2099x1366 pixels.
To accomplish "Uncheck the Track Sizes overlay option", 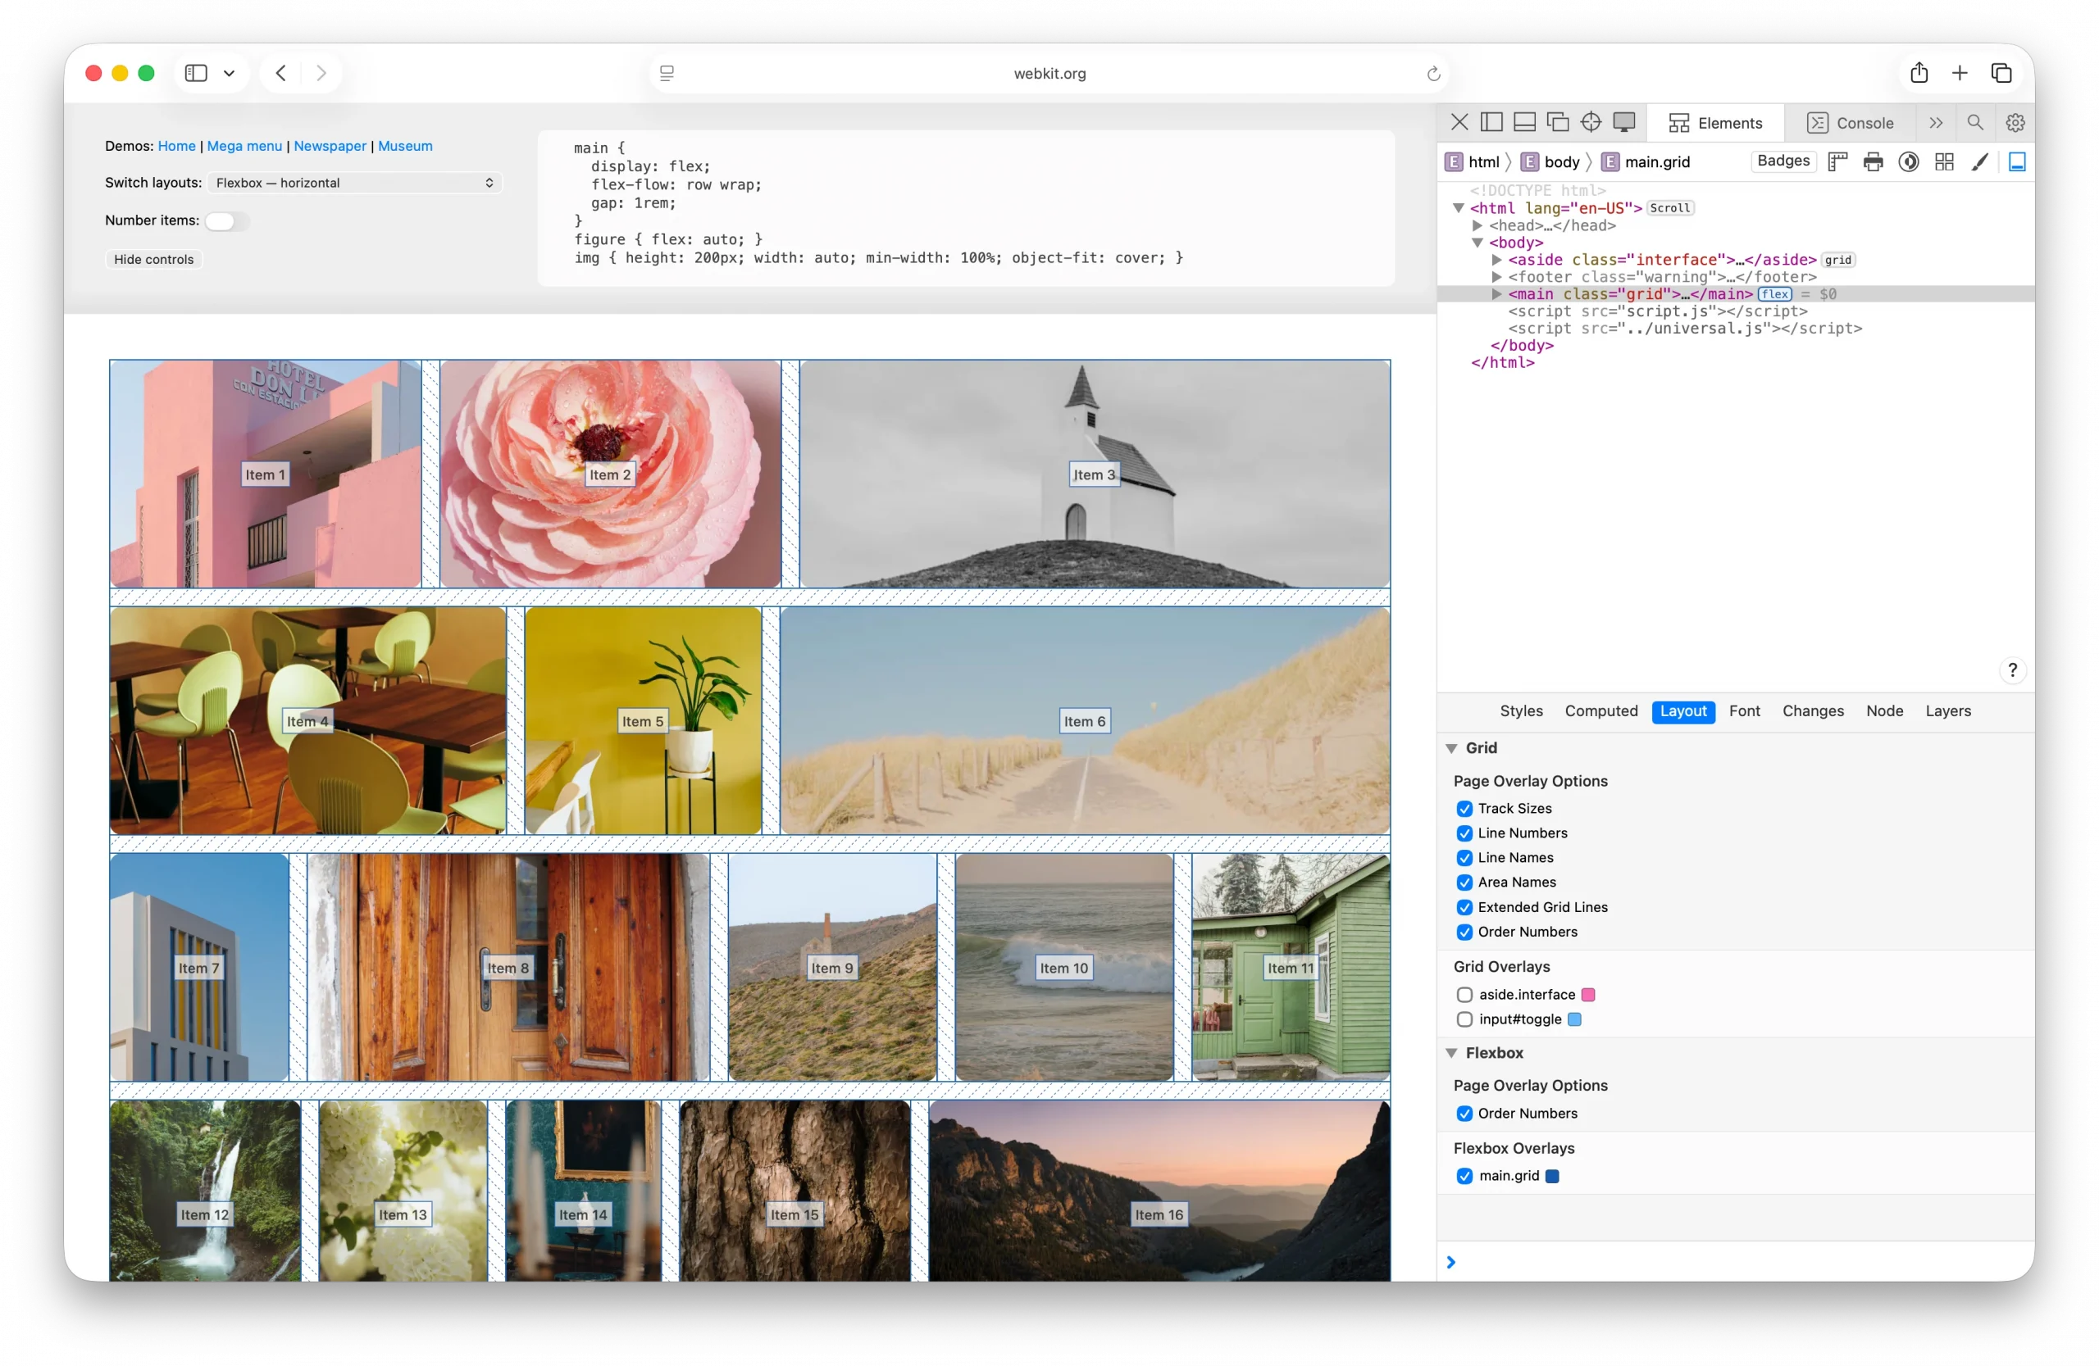I will (1465, 808).
